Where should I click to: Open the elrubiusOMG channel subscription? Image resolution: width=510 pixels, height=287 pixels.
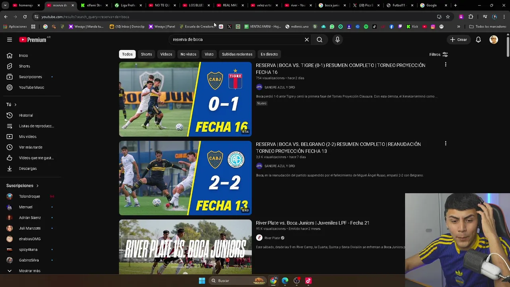(30, 239)
